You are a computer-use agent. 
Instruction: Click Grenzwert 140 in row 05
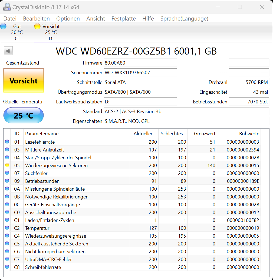point(211,166)
